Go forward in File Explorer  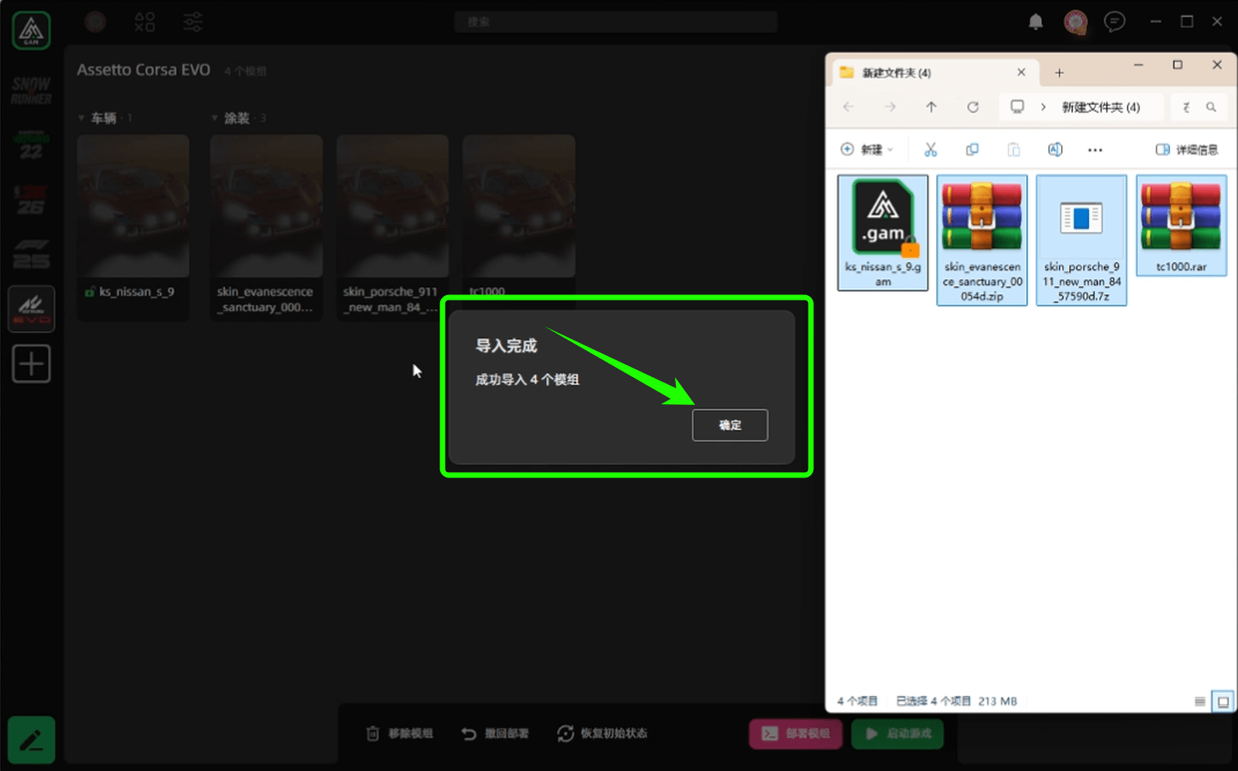click(x=890, y=107)
